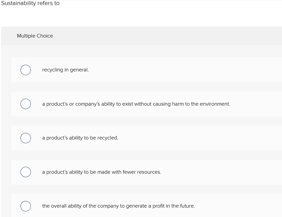282x217 pixels.
Task: Click the answer text 'recycling in general'
Action: (x=65, y=70)
